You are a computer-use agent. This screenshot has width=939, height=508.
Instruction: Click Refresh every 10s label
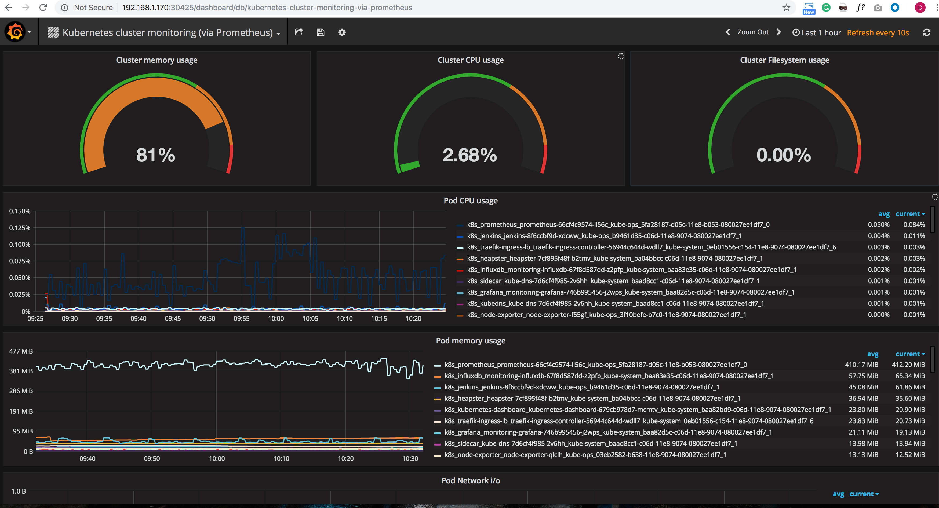coord(878,32)
